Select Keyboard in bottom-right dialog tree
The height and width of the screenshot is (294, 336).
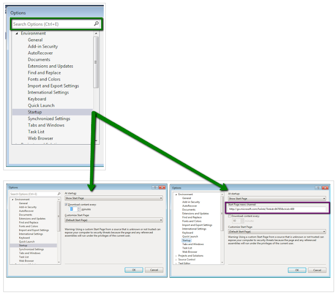pos(188,233)
